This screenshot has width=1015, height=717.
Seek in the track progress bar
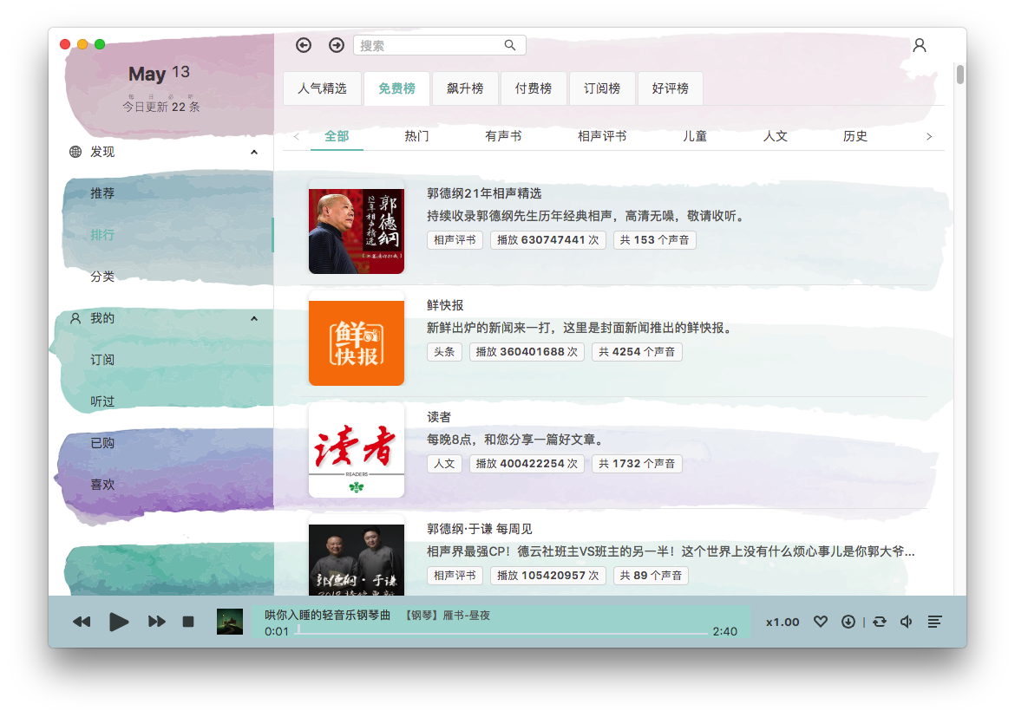502,632
